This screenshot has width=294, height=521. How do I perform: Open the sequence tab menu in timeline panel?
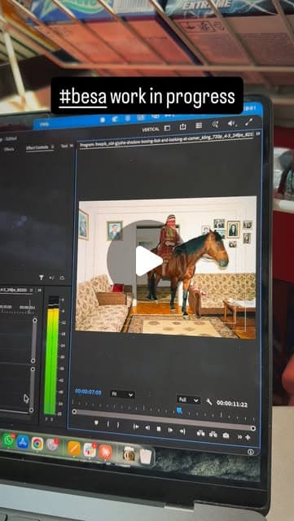pos(32,290)
